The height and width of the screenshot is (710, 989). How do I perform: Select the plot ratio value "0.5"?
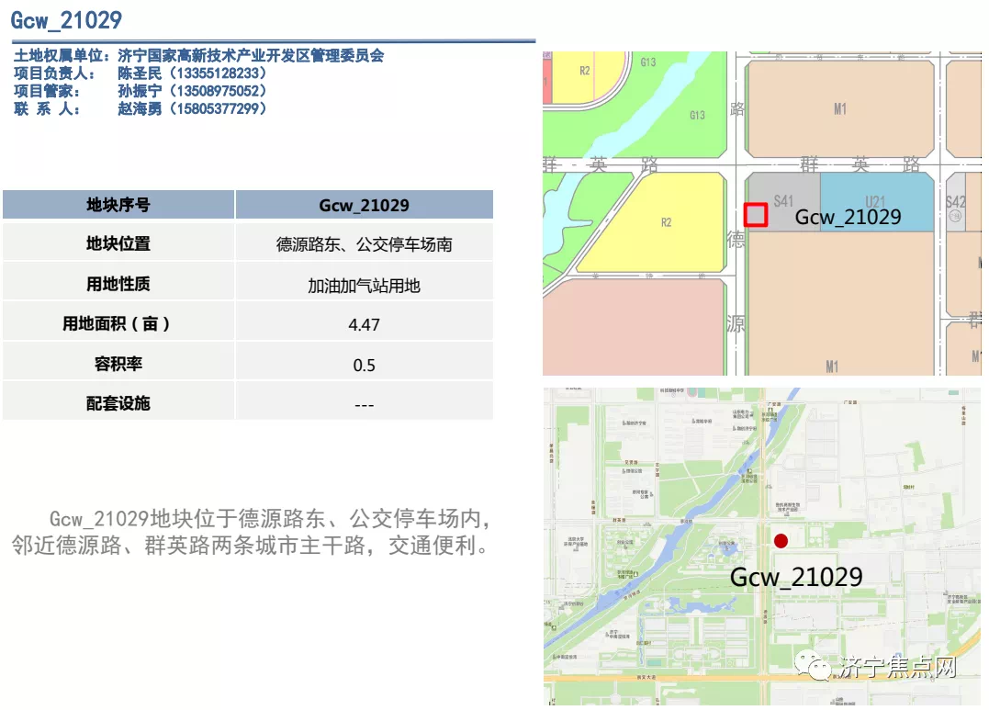pyautogui.click(x=364, y=364)
